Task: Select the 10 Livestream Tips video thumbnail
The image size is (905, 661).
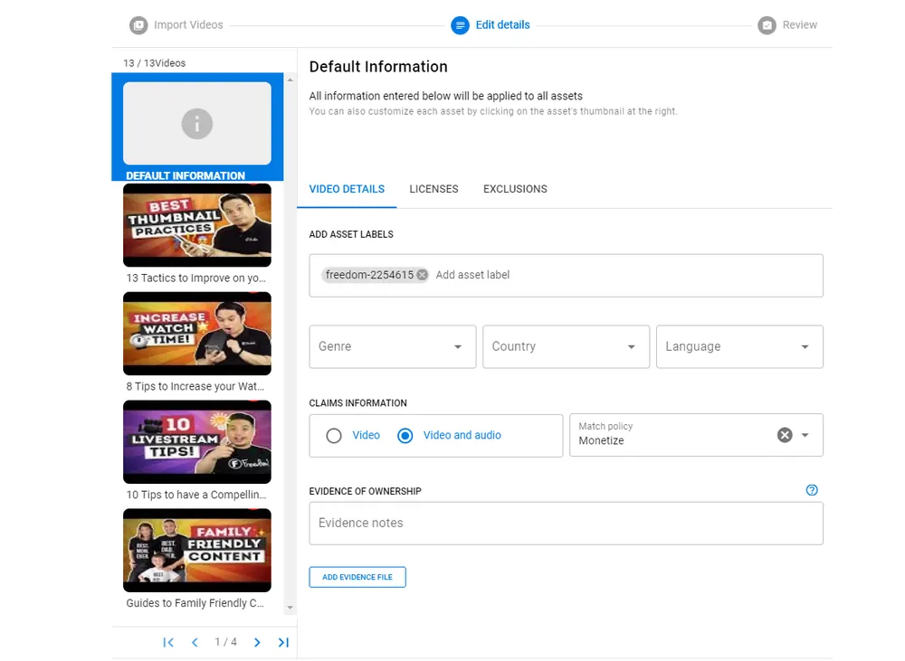Action: coord(196,442)
